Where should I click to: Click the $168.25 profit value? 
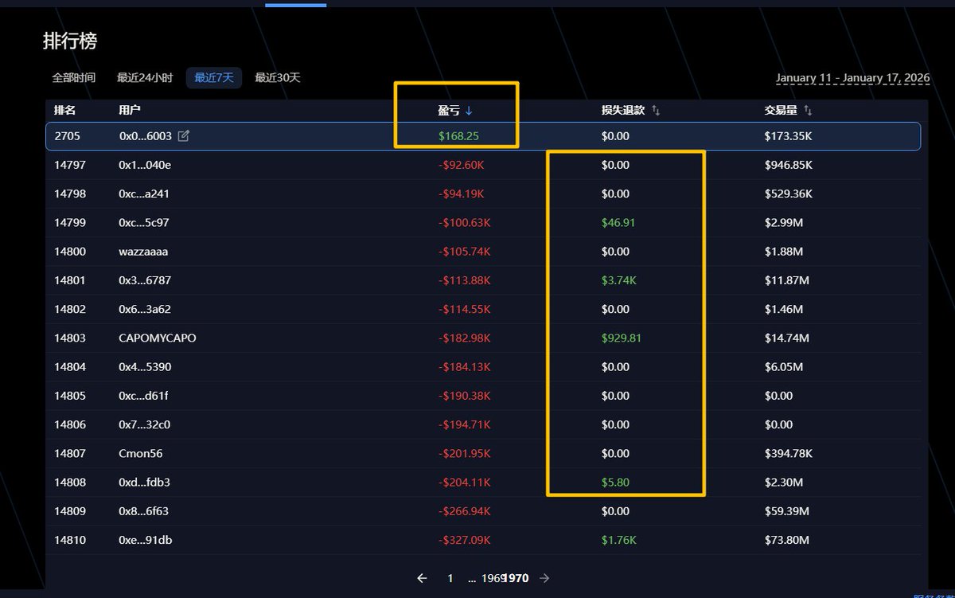coord(458,136)
